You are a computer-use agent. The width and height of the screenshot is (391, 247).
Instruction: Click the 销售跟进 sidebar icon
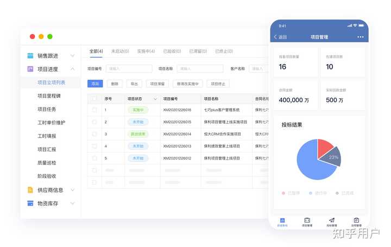pos(30,55)
